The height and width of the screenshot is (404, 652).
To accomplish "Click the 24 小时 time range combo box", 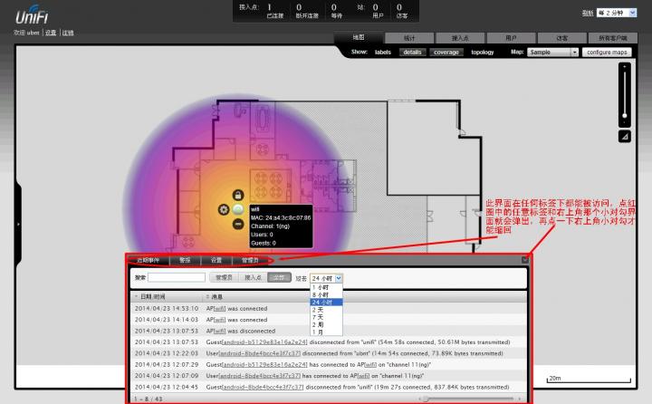I will (326, 278).
